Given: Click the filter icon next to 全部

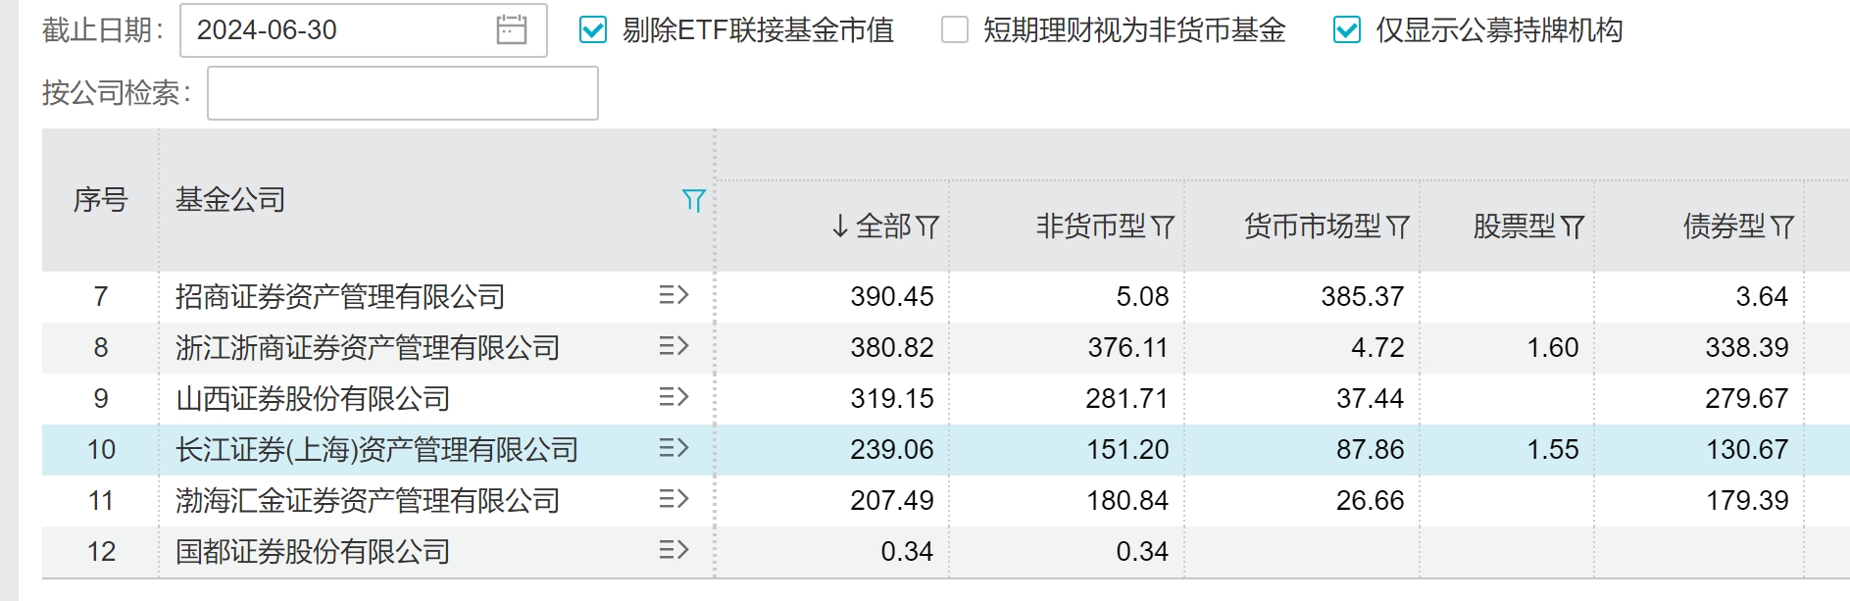Looking at the screenshot, I should pos(927,227).
